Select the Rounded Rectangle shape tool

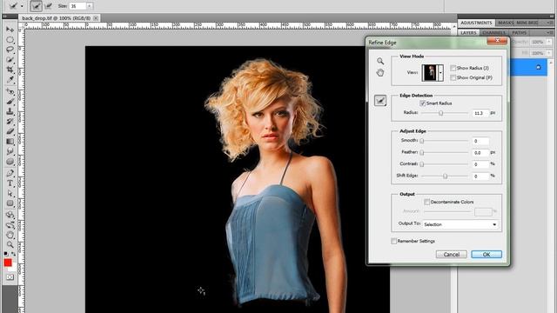click(10, 203)
